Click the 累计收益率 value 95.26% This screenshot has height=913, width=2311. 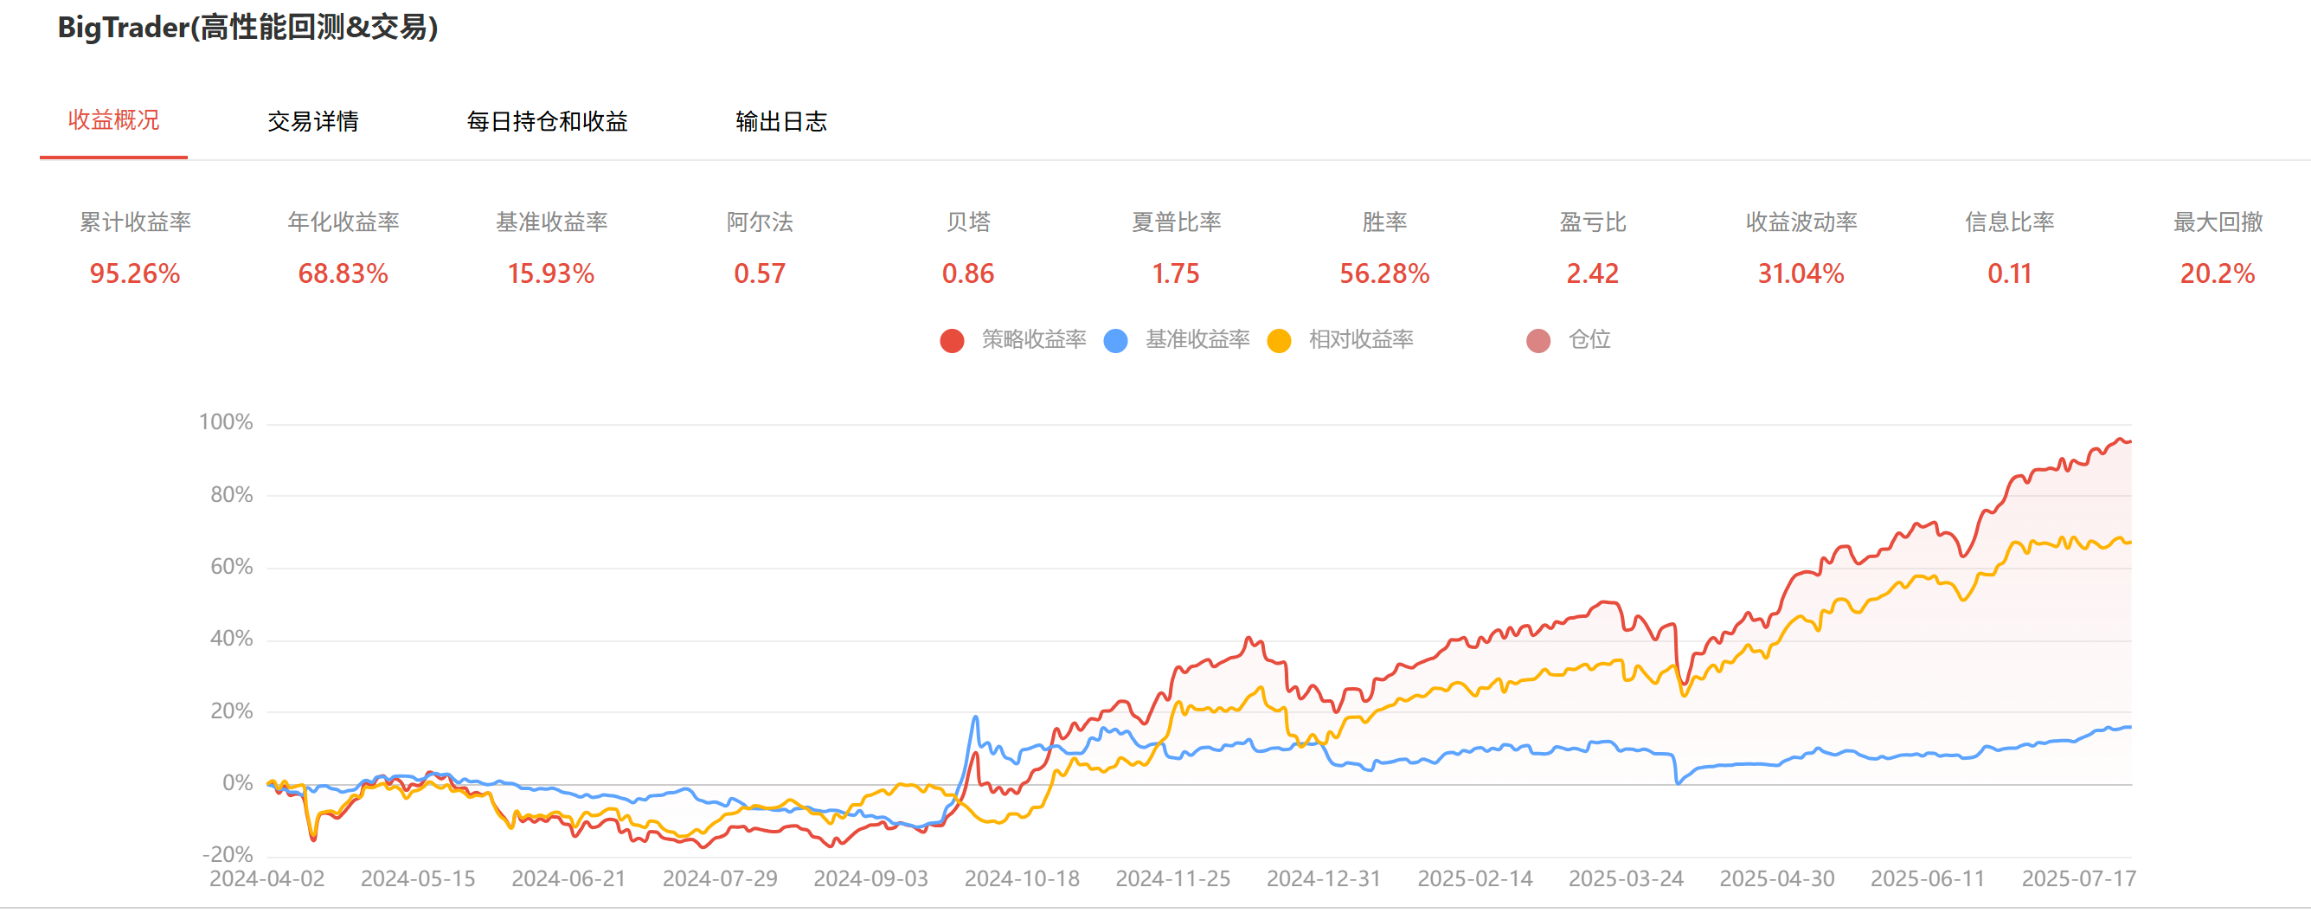coord(135,273)
